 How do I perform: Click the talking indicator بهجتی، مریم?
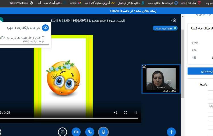tap(165, 28)
